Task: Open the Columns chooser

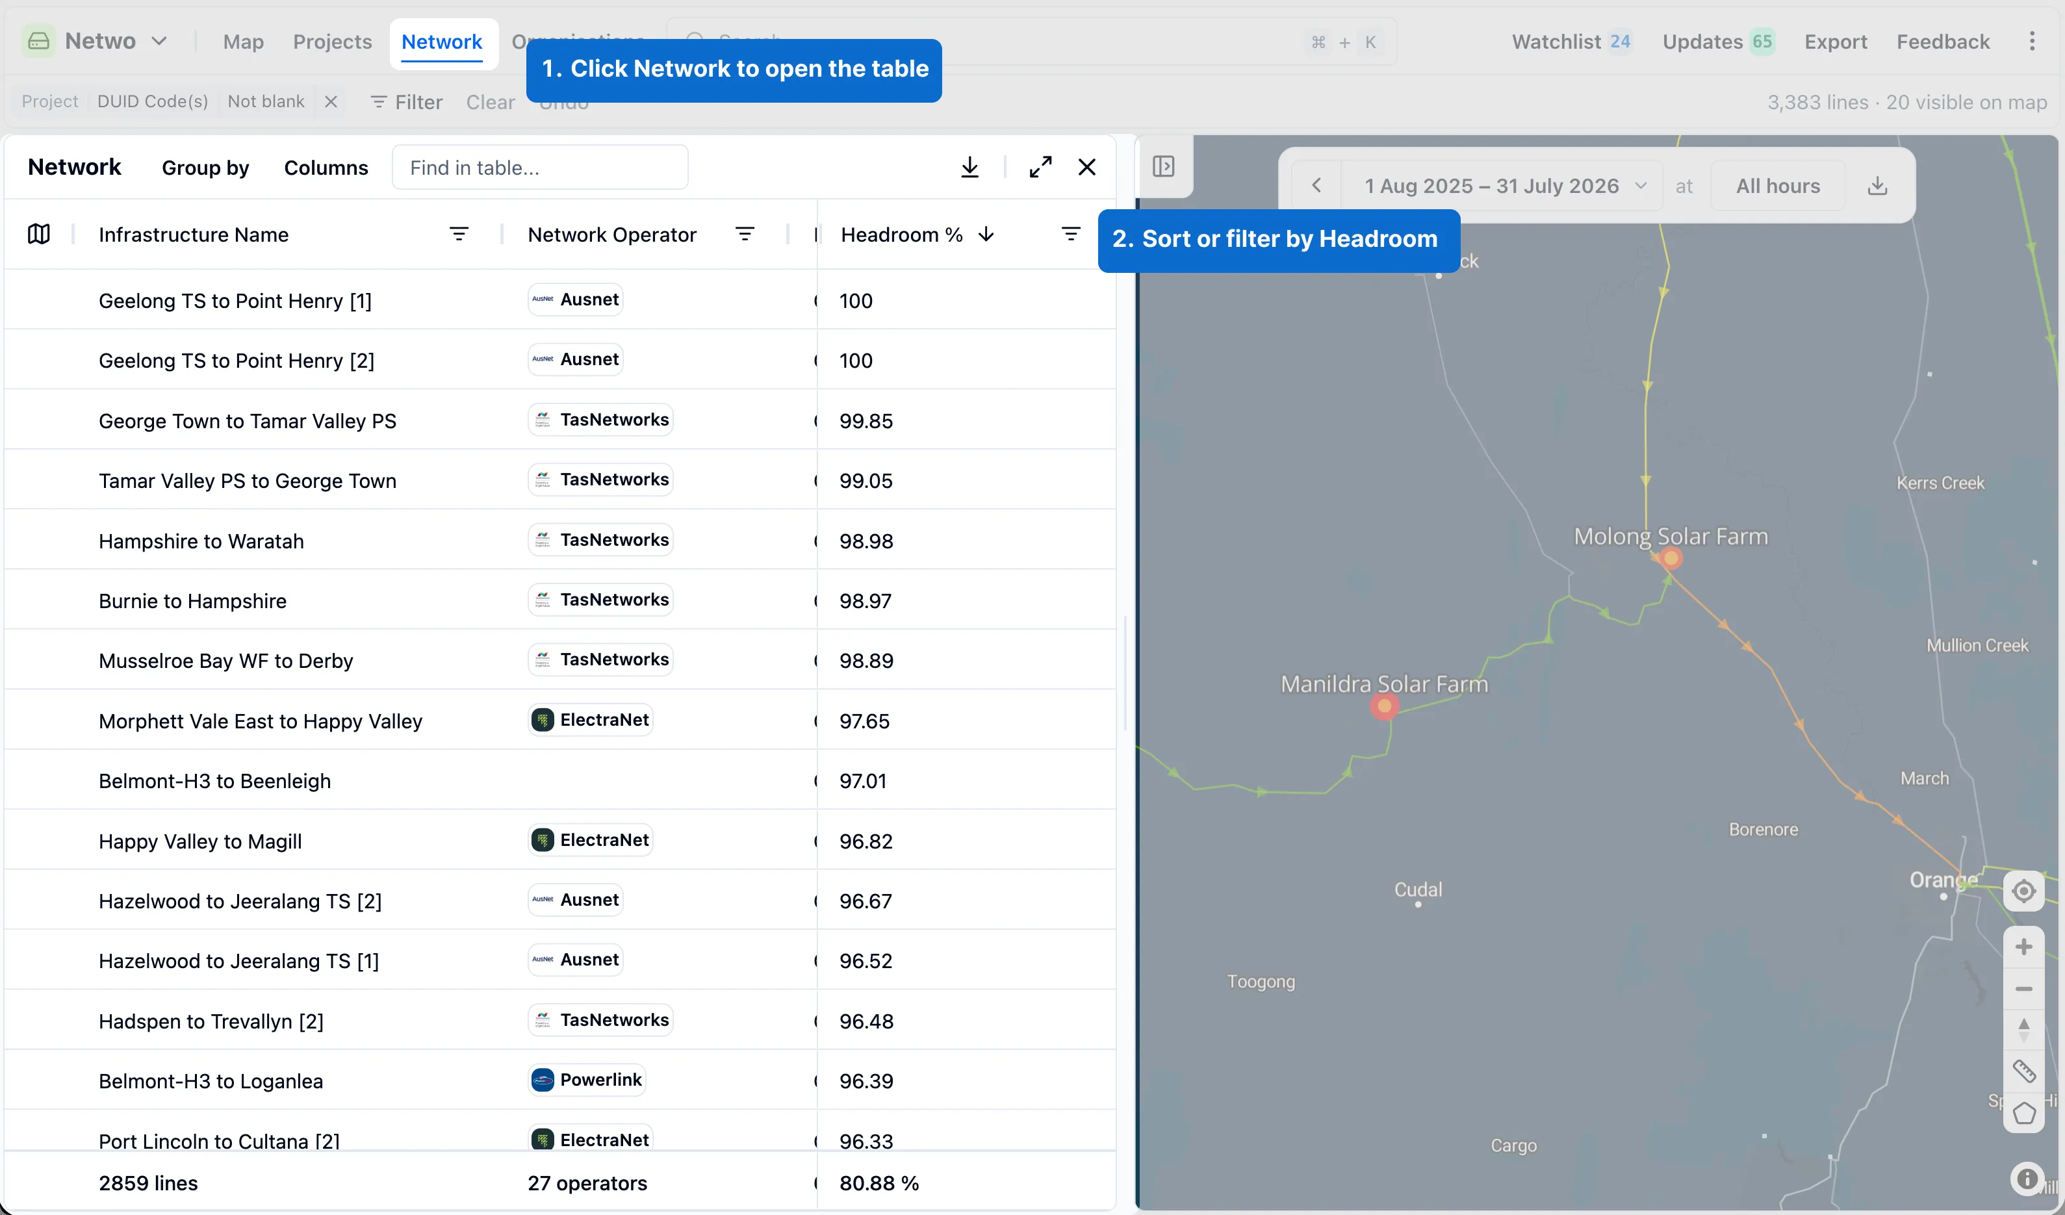Action: 326,168
